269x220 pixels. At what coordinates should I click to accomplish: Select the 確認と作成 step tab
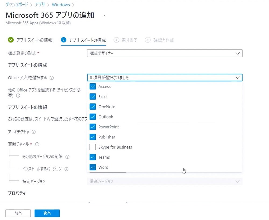[159, 40]
